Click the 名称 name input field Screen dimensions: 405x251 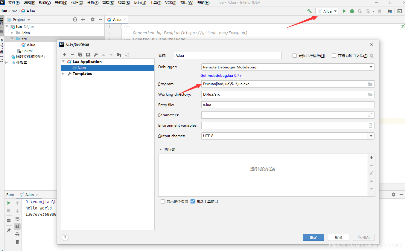coord(228,56)
